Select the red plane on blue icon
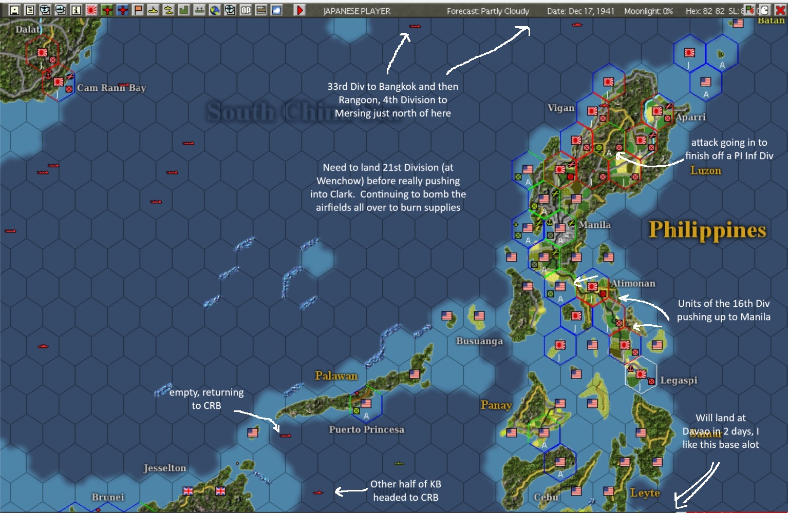The height and width of the screenshot is (513, 788). (x=123, y=10)
